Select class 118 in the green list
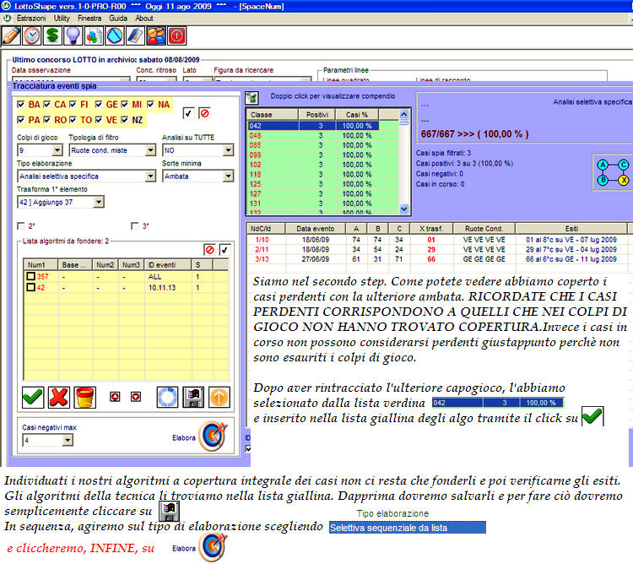Screen dimensions: 633x564 click(323, 175)
